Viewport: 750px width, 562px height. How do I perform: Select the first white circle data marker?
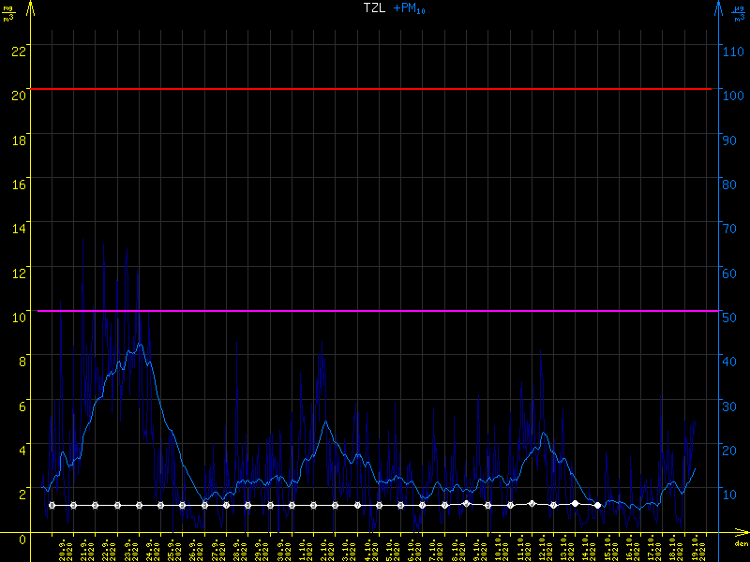coord(52,505)
